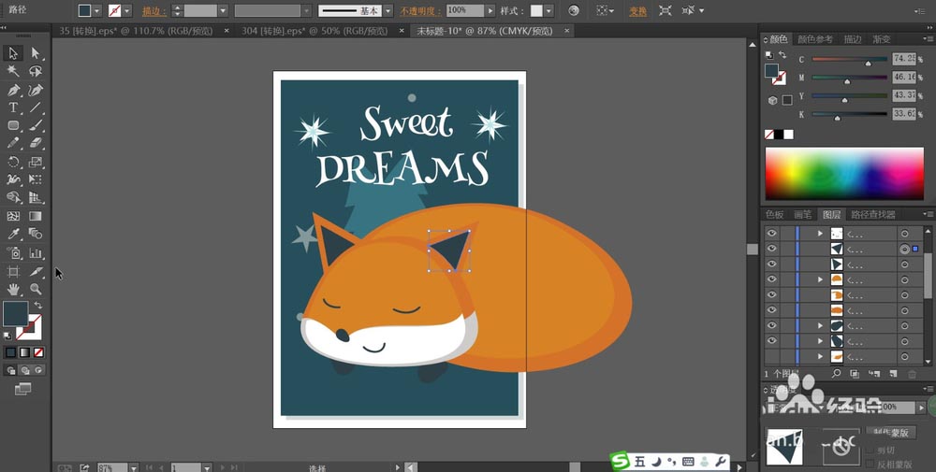
Task: Select the Mesh tool
Action: [12, 216]
